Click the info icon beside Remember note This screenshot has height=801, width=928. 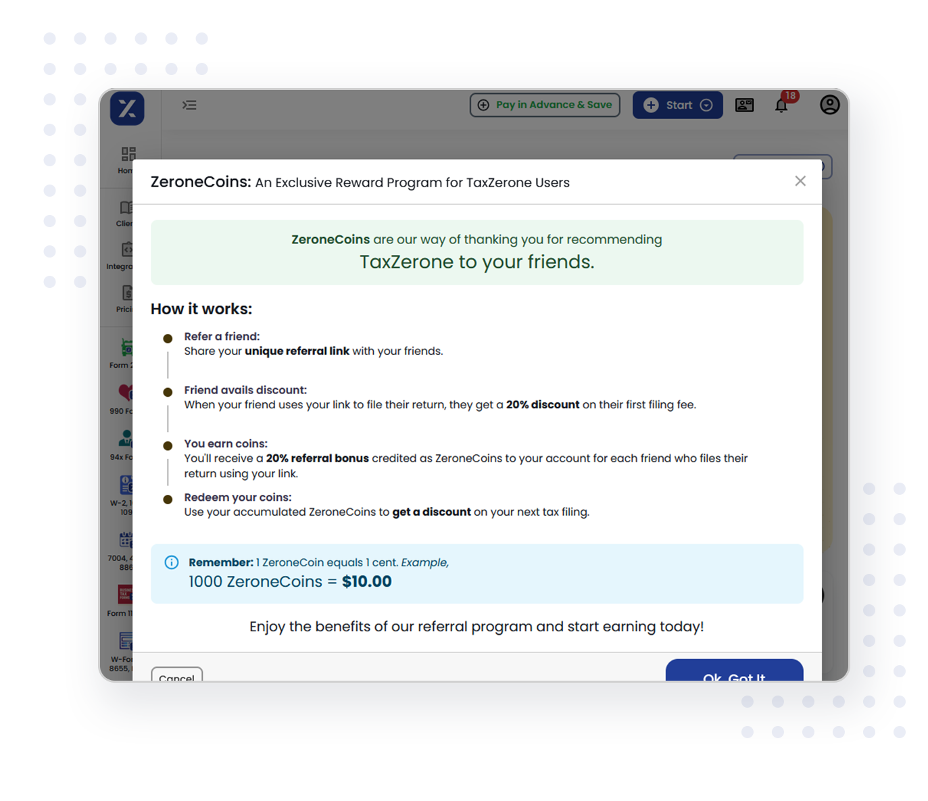pos(172,562)
